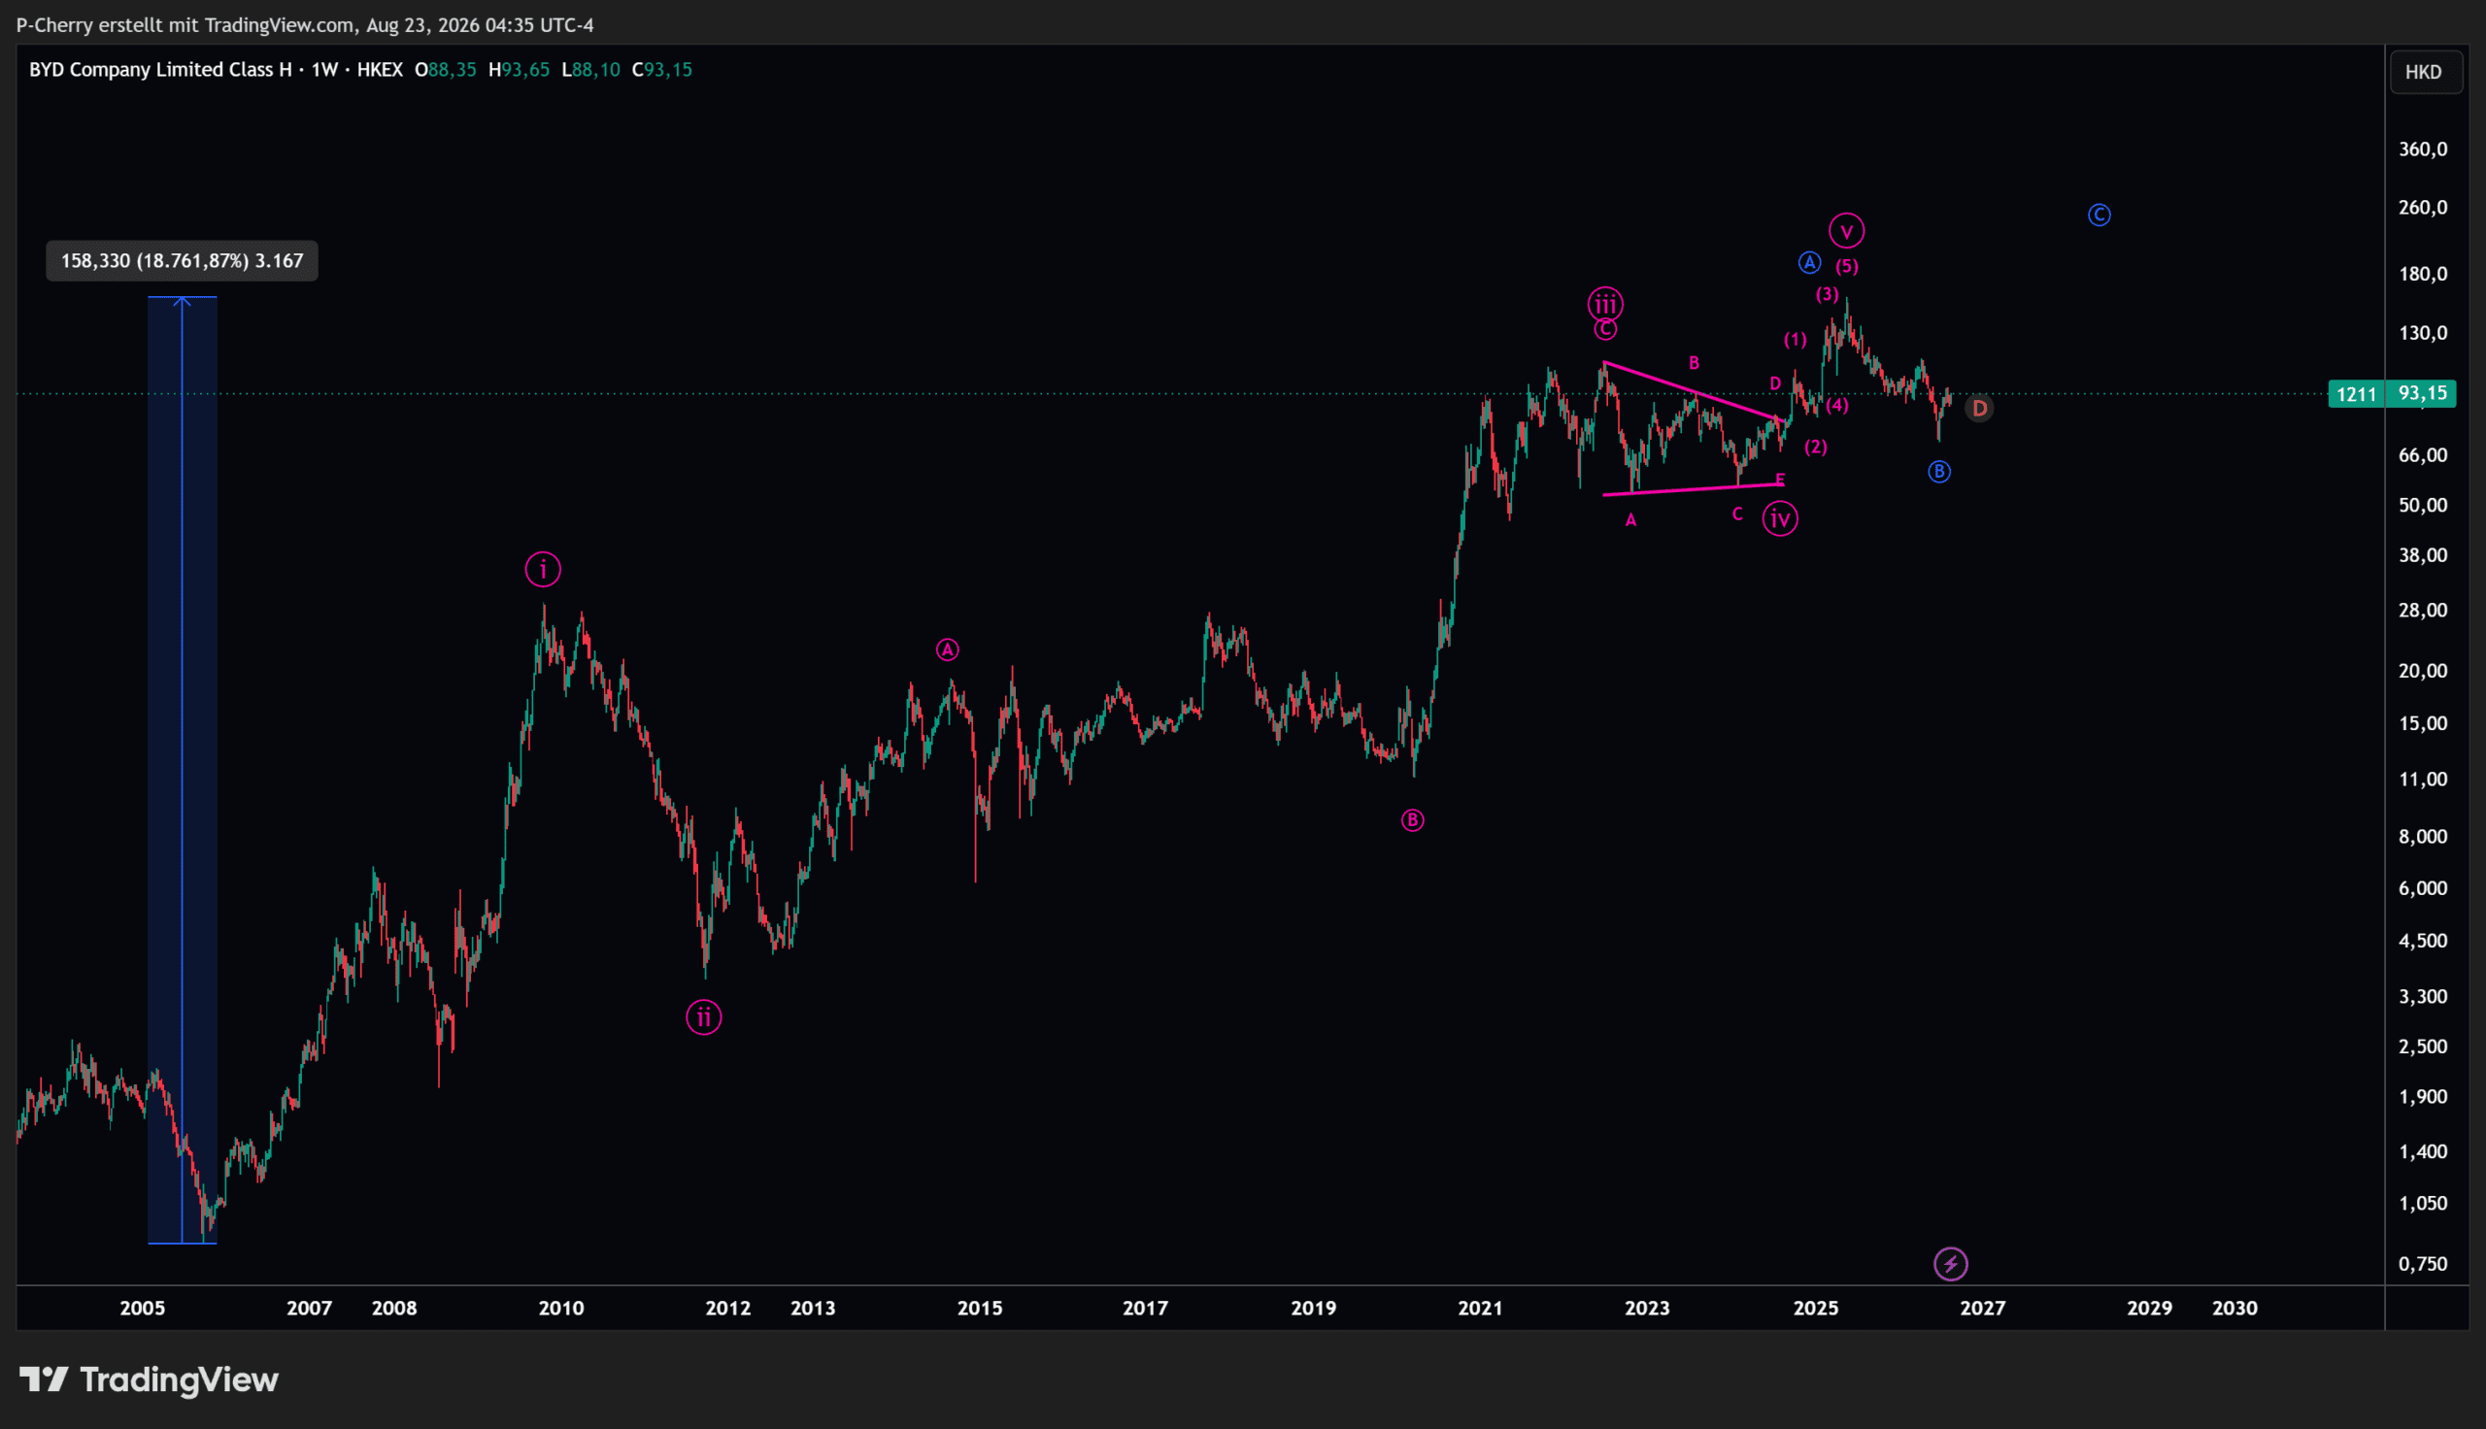Click the 2021 time axis label
Screen dimensions: 2486x1429
coord(1480,1309)
